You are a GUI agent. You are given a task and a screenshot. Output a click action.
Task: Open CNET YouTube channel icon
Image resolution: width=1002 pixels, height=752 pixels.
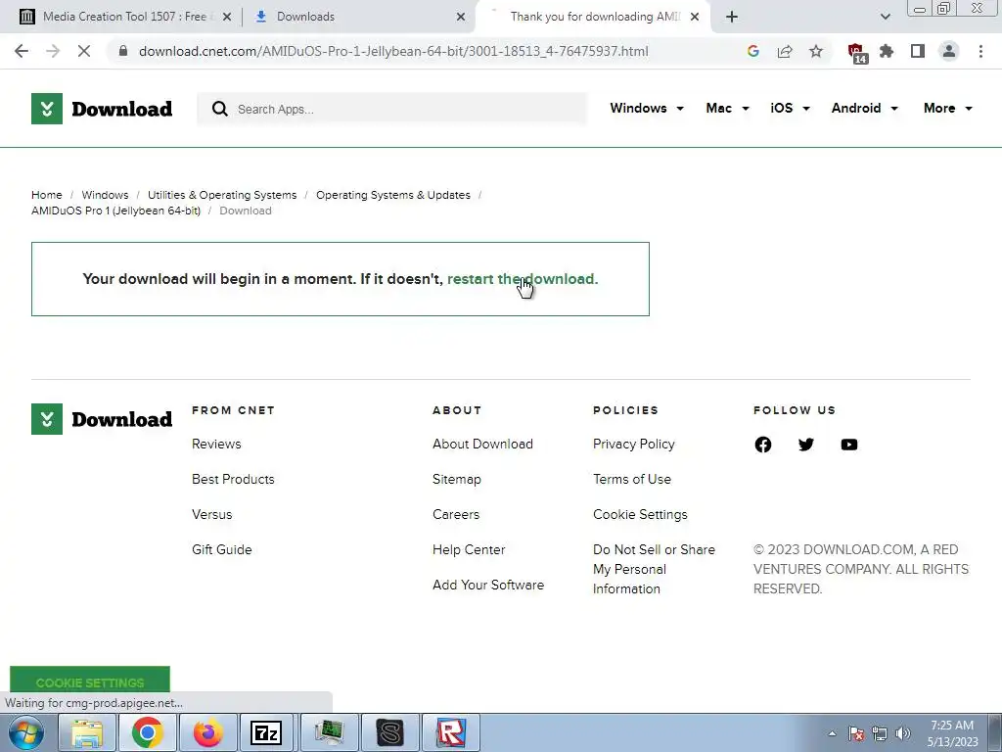tap(849, 445)
